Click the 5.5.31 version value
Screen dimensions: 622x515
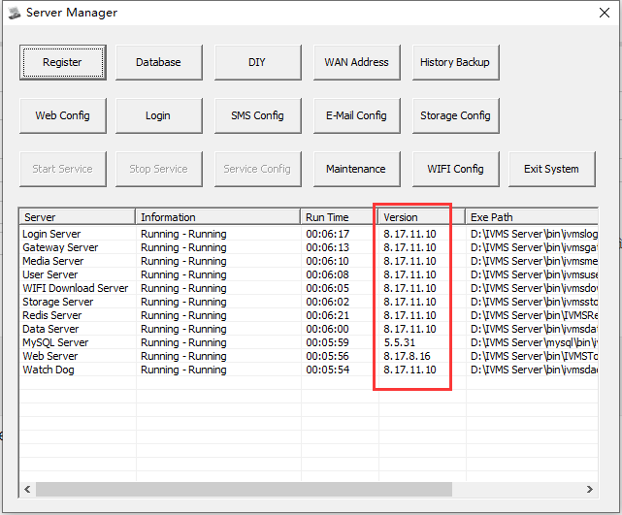(x=399, y=342)
